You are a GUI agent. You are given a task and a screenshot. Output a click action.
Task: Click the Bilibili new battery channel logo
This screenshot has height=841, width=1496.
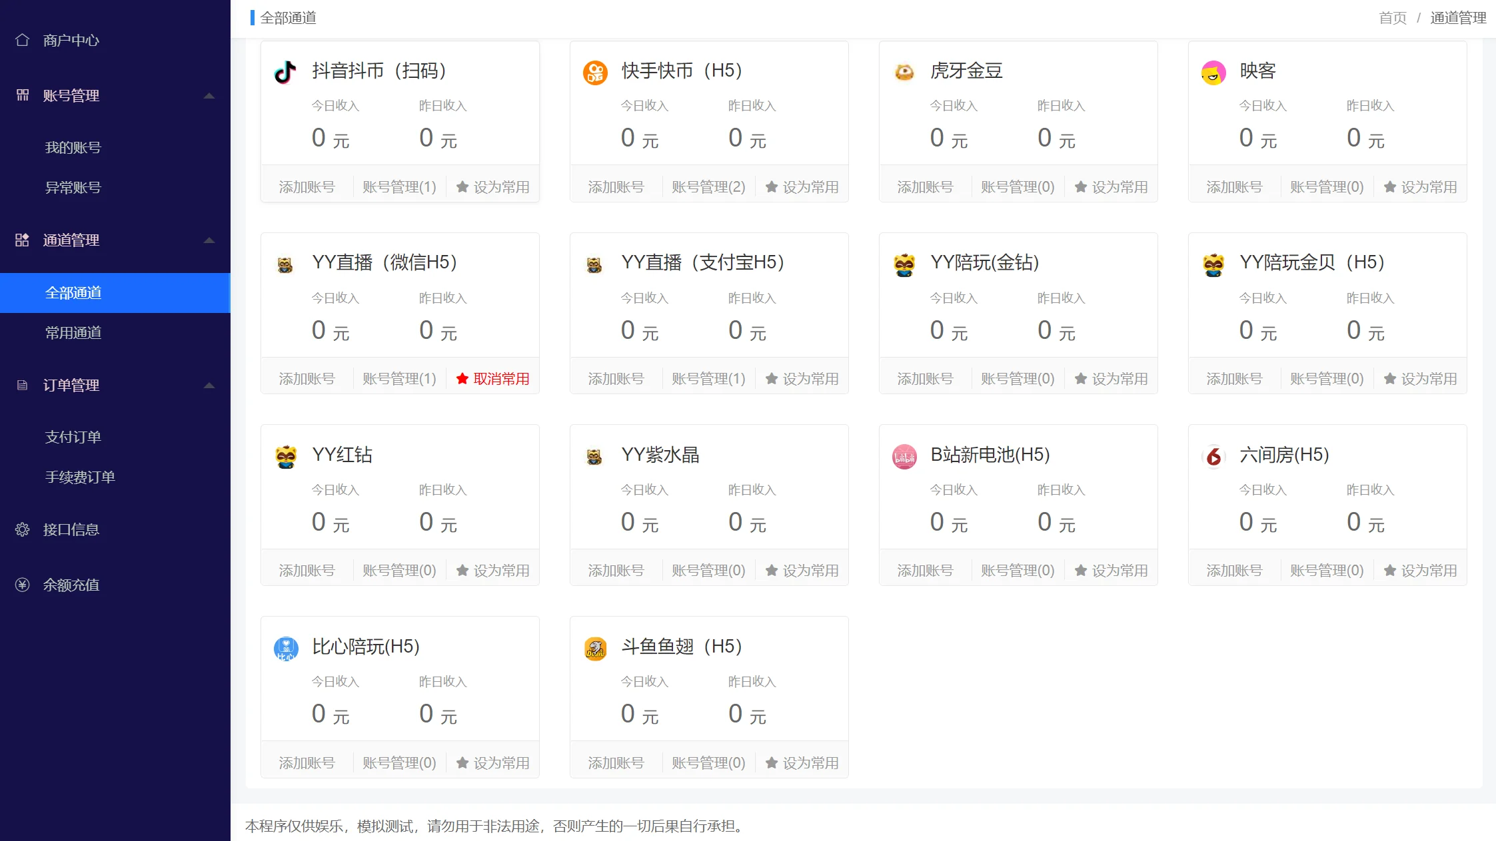[x=904, y=456]
